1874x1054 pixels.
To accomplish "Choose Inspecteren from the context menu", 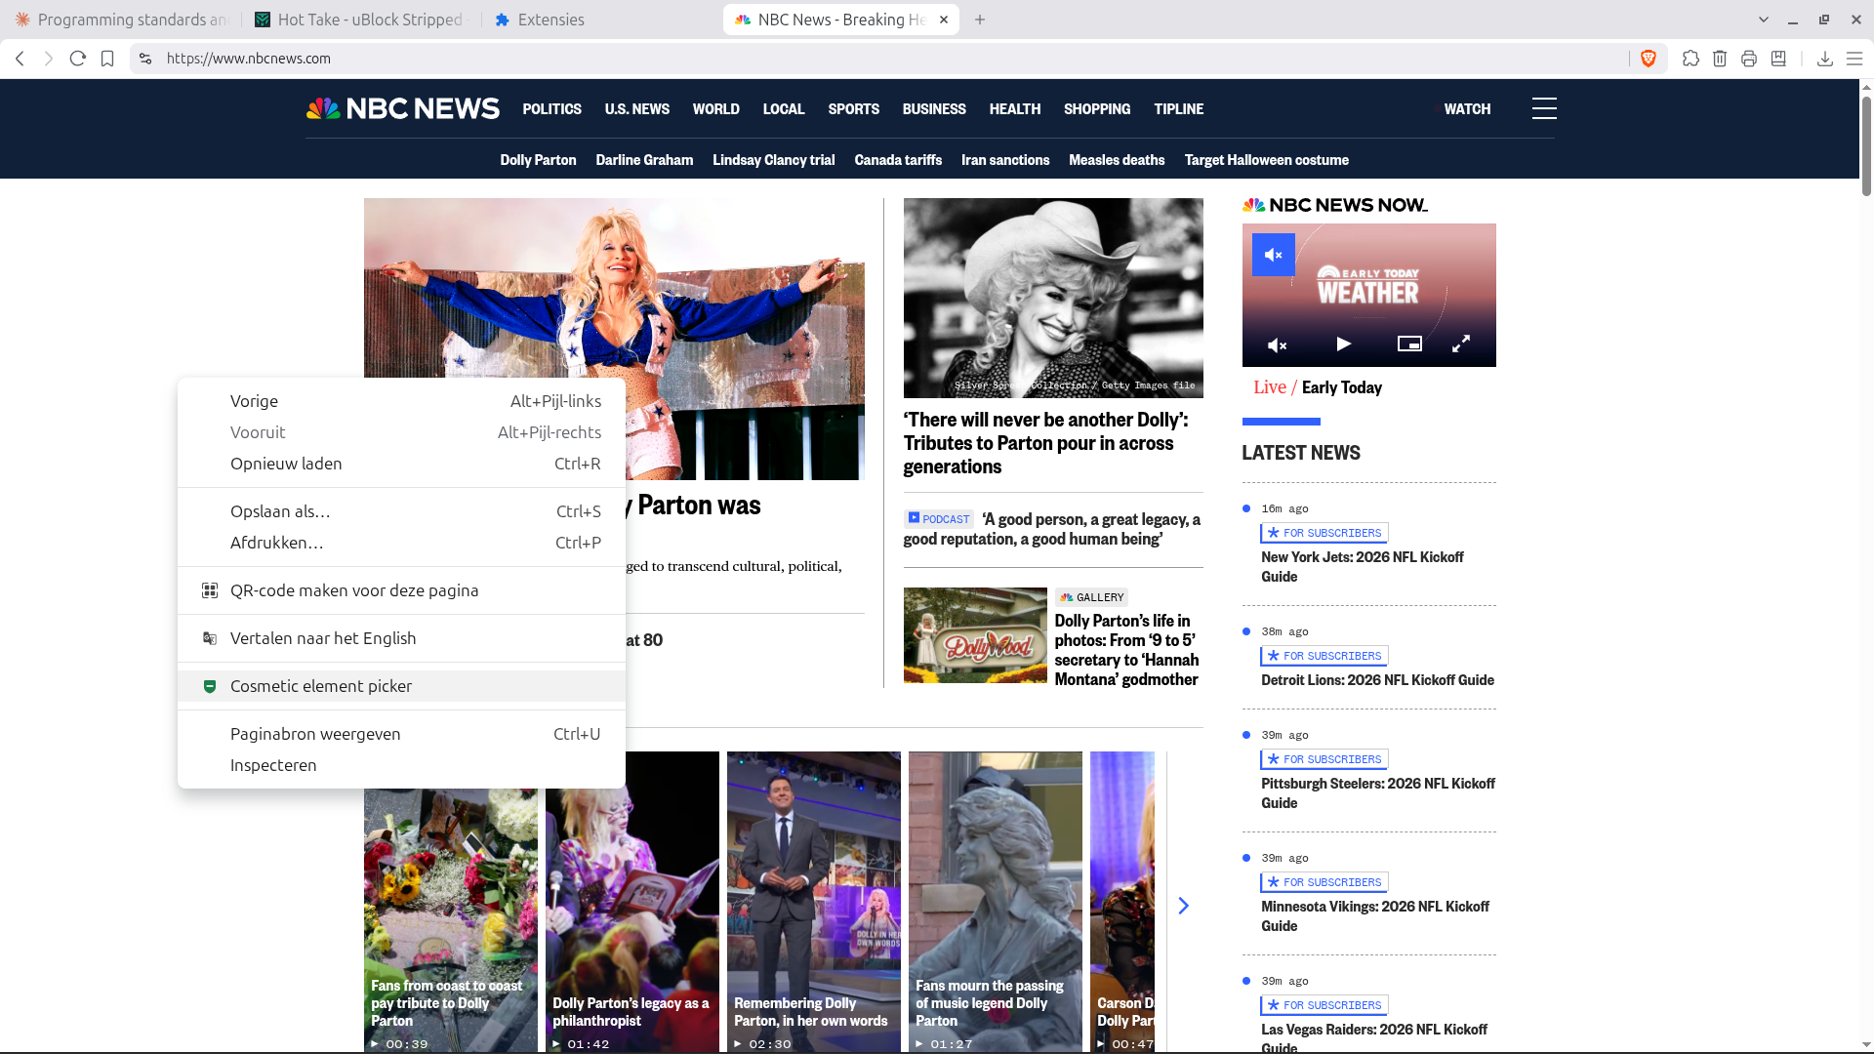I will [x=401, y=765].
